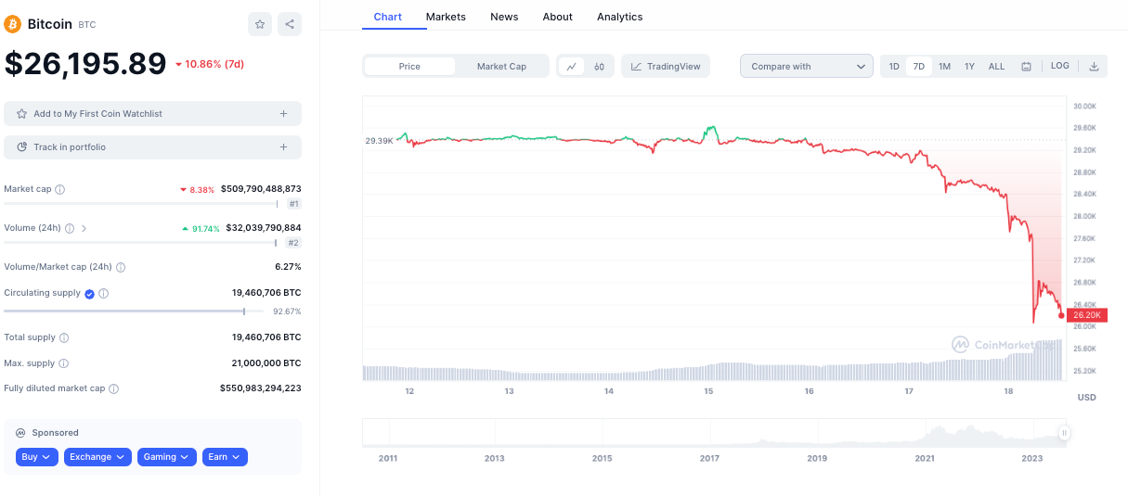Image resolution: width=1128 pixels, height=496 pixels.
Task: Show info tooltip for Market cap
Action: tap(60, 189)
